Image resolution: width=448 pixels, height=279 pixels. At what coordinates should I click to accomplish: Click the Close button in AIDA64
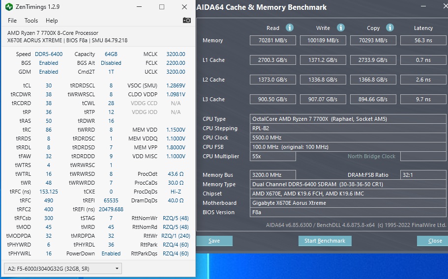click(x=434, y=241)
